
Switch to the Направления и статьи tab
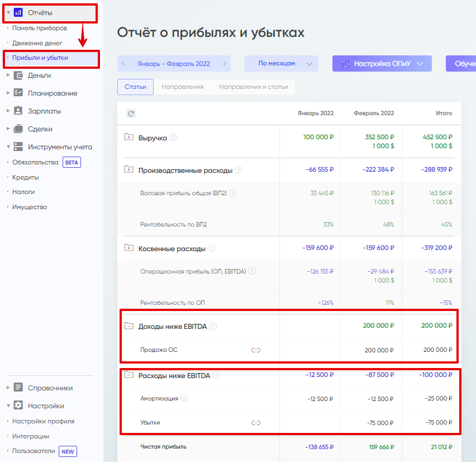254,87
